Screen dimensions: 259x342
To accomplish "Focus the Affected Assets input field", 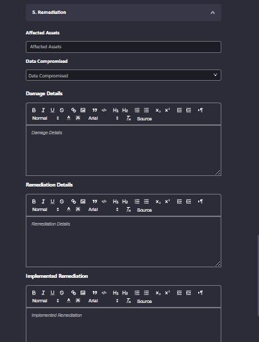I will 124,47.
